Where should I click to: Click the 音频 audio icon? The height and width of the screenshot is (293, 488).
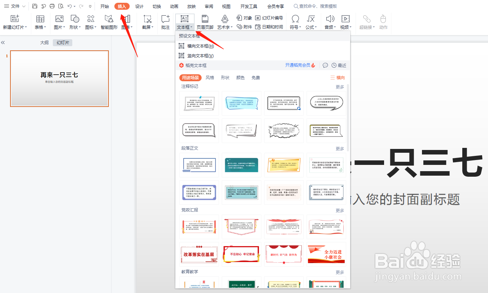[330, 19]
